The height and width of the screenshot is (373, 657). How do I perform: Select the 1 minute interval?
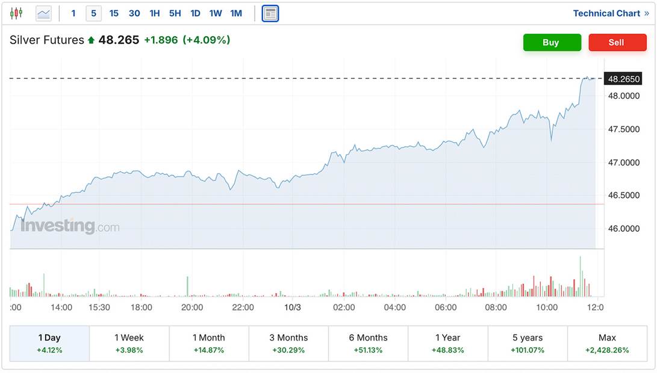pos(73,13)
